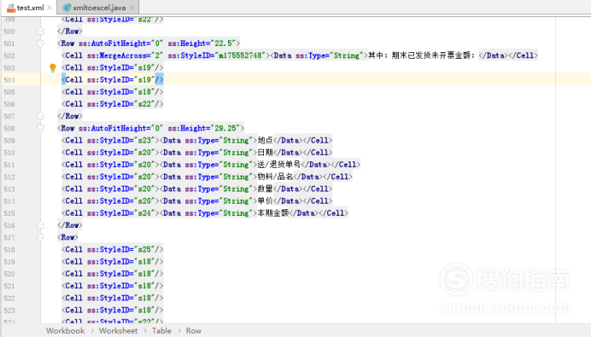This screenshot has width=591, height=337.
Task: Click the data text 数量 on line 513
Action: [x=265, y=189]
